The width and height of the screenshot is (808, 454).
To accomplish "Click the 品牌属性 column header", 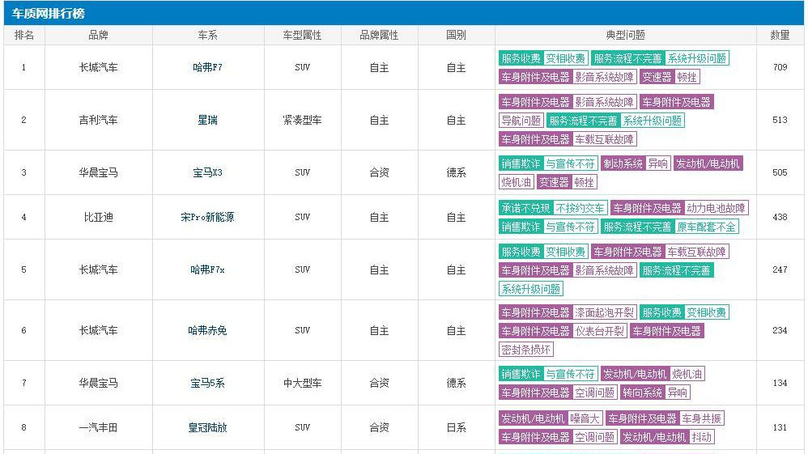I will [x=379, y=35].
